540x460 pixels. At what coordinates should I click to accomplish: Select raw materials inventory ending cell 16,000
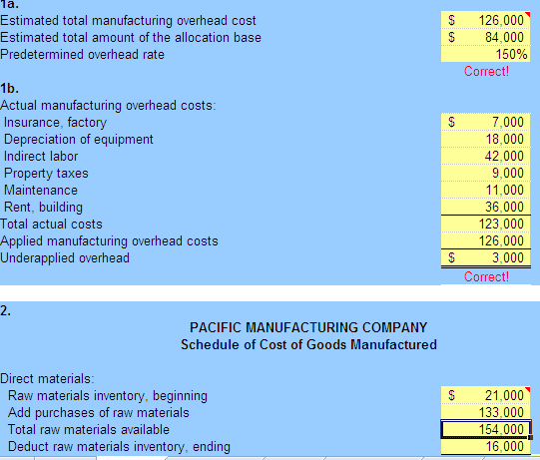(x=485, y=446)
